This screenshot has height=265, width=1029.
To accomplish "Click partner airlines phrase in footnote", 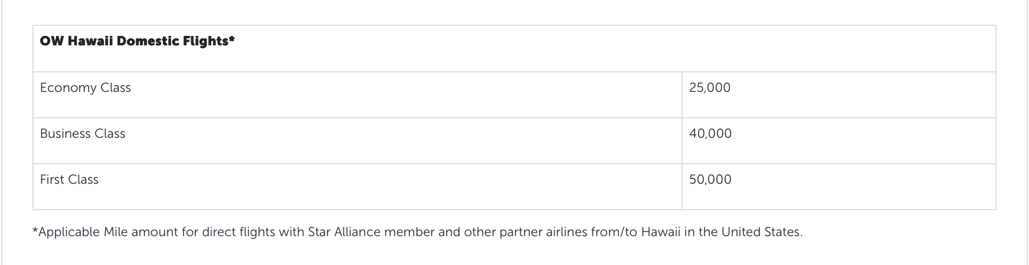I will point(543,232).
